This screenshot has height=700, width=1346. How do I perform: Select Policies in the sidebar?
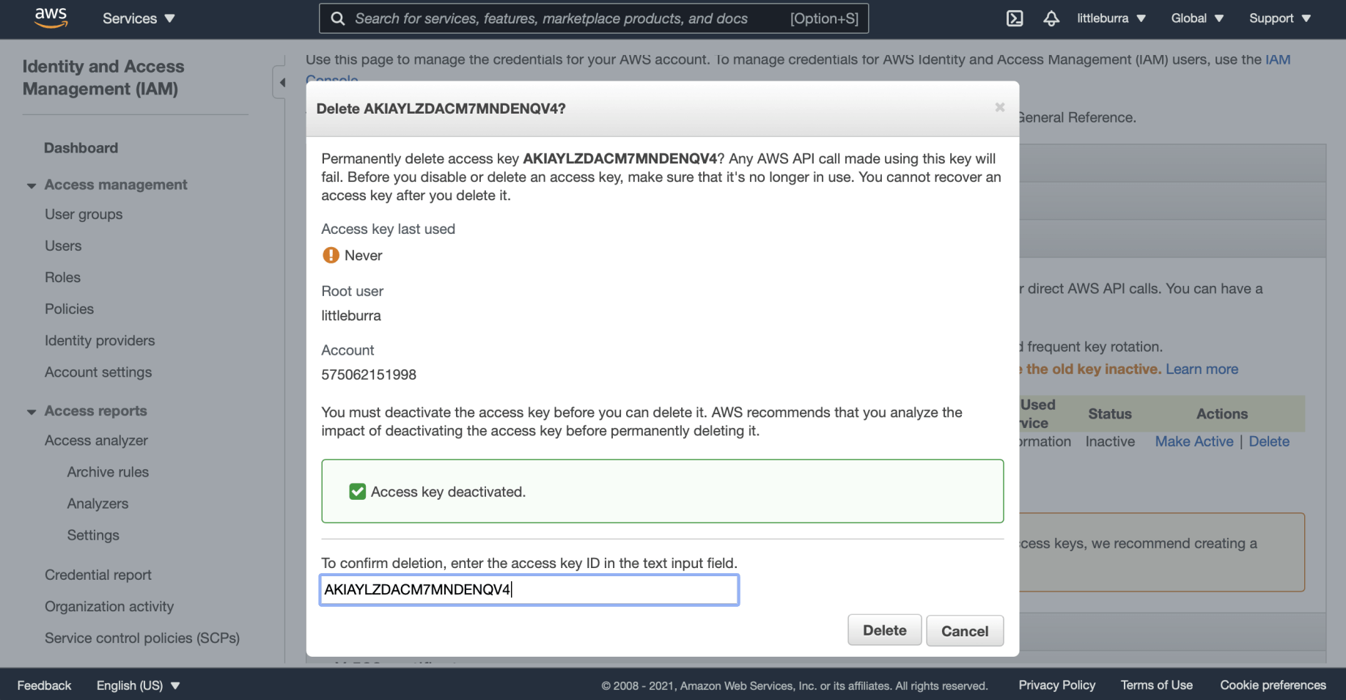[x=69, y=309]
